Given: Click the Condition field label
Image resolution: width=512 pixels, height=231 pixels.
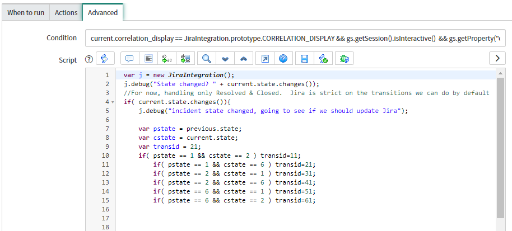Looking at the screenshot, I should 62,38.
